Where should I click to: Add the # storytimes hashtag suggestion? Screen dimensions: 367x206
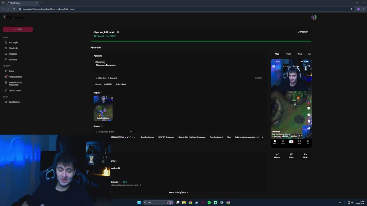(x=121, y=84)
